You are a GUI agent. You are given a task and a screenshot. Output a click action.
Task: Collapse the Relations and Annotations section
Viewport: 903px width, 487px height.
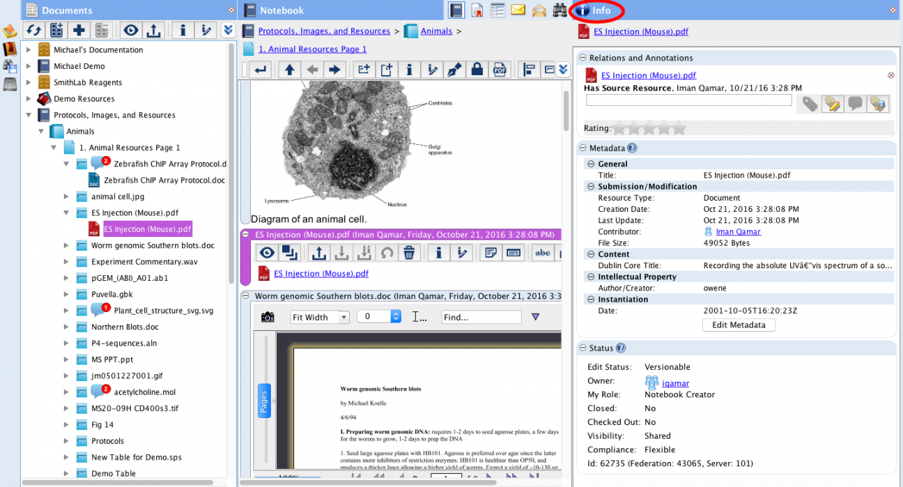582,58
